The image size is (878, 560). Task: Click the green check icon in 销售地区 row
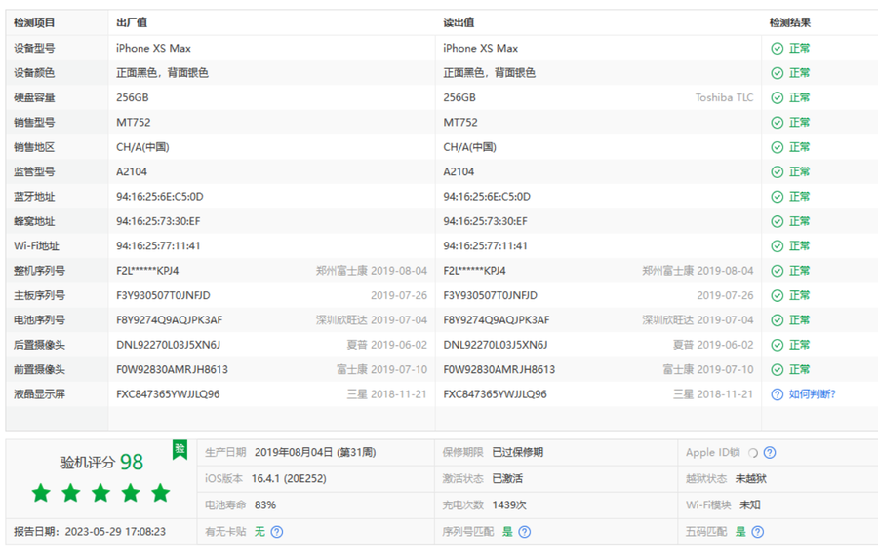[778, 147]
